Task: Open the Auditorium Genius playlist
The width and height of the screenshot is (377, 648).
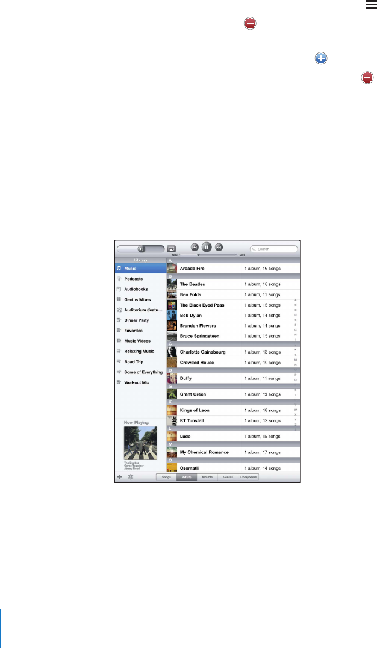Action: tap(140, 310)
